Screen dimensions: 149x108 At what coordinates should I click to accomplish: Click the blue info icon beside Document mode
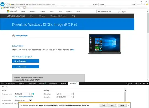(33, 94)
